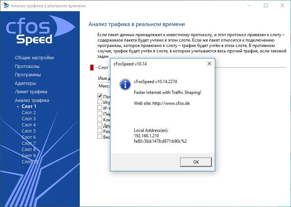Image resolution: width=291 pixels, height=207 pixels.
Task: Select Слот 7 in sidebar
Action: pos(29,143)
